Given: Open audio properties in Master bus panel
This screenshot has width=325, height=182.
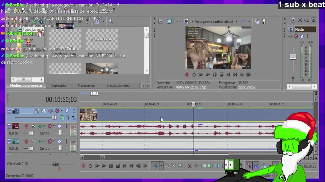Looking at the screenshot, I should (x=293, y=20).
